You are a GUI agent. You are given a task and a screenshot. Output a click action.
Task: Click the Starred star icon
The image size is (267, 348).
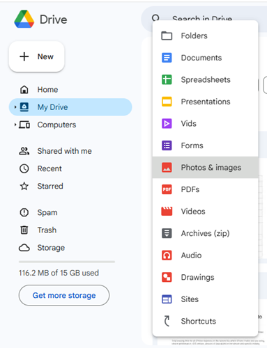click(24, 186)
